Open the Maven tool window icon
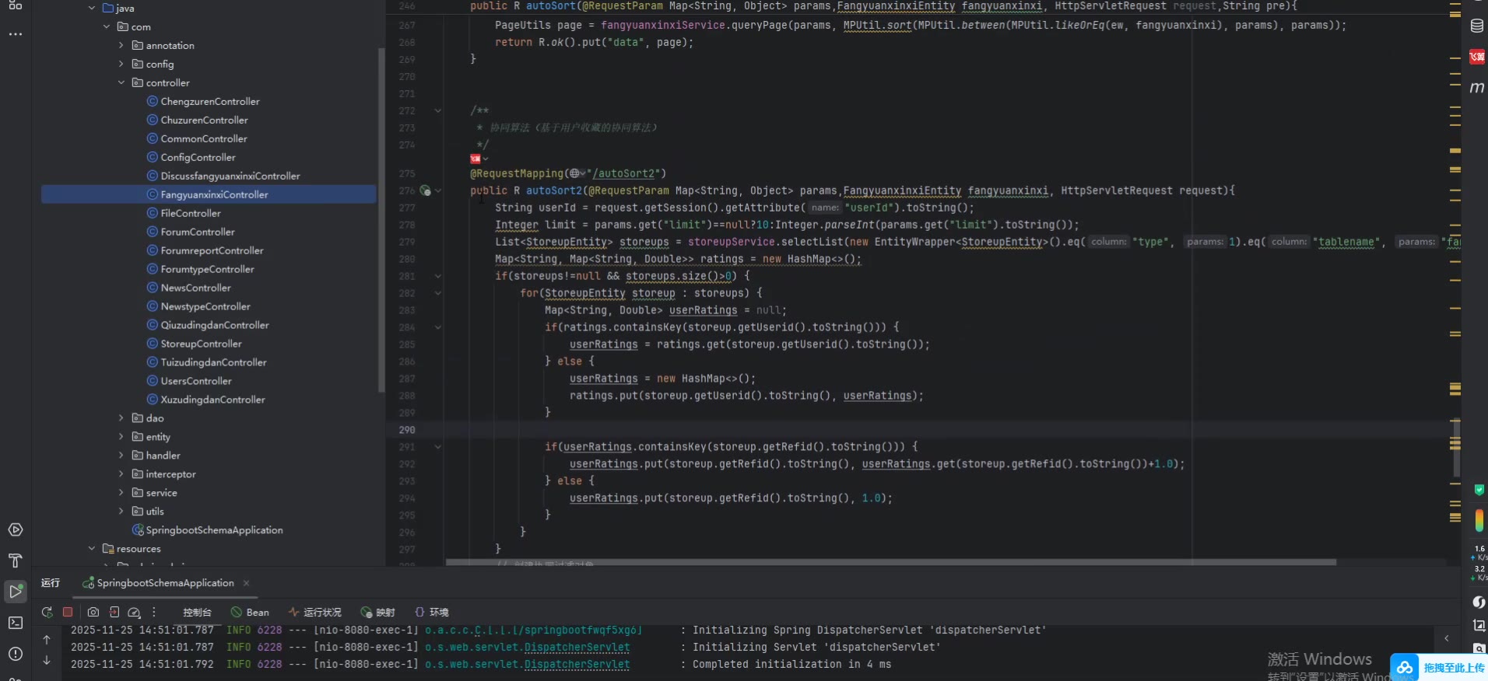 (x=1476, y=88)
